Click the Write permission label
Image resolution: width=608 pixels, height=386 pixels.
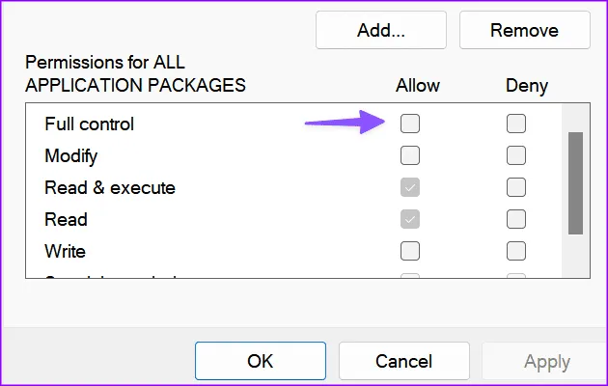tap(65, 251)
